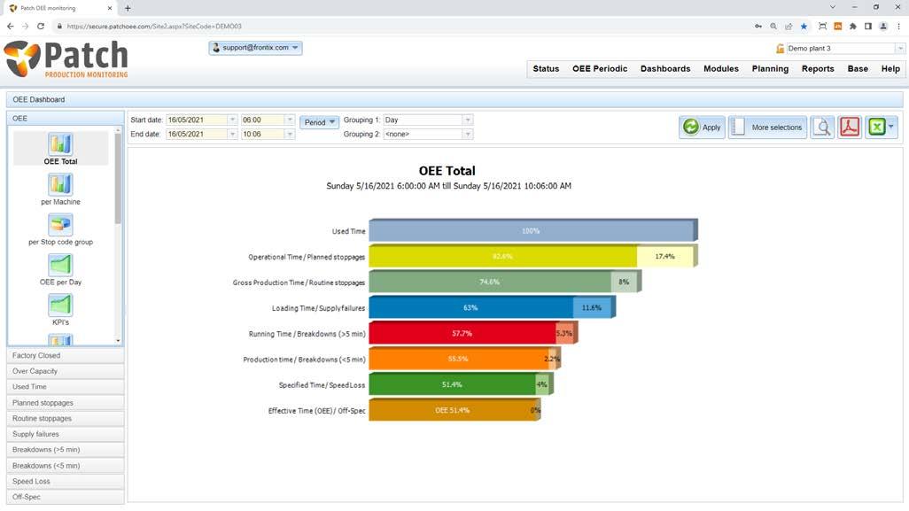
Task: Open the Dashboards menu
Action: 665,68
